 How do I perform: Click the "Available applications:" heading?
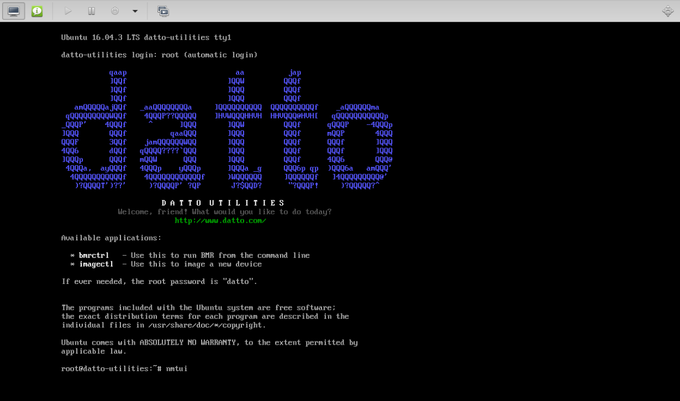(112, 238)
